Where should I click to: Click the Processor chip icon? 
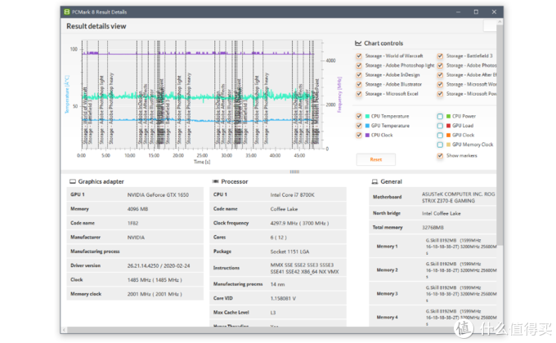coord(215,181)
